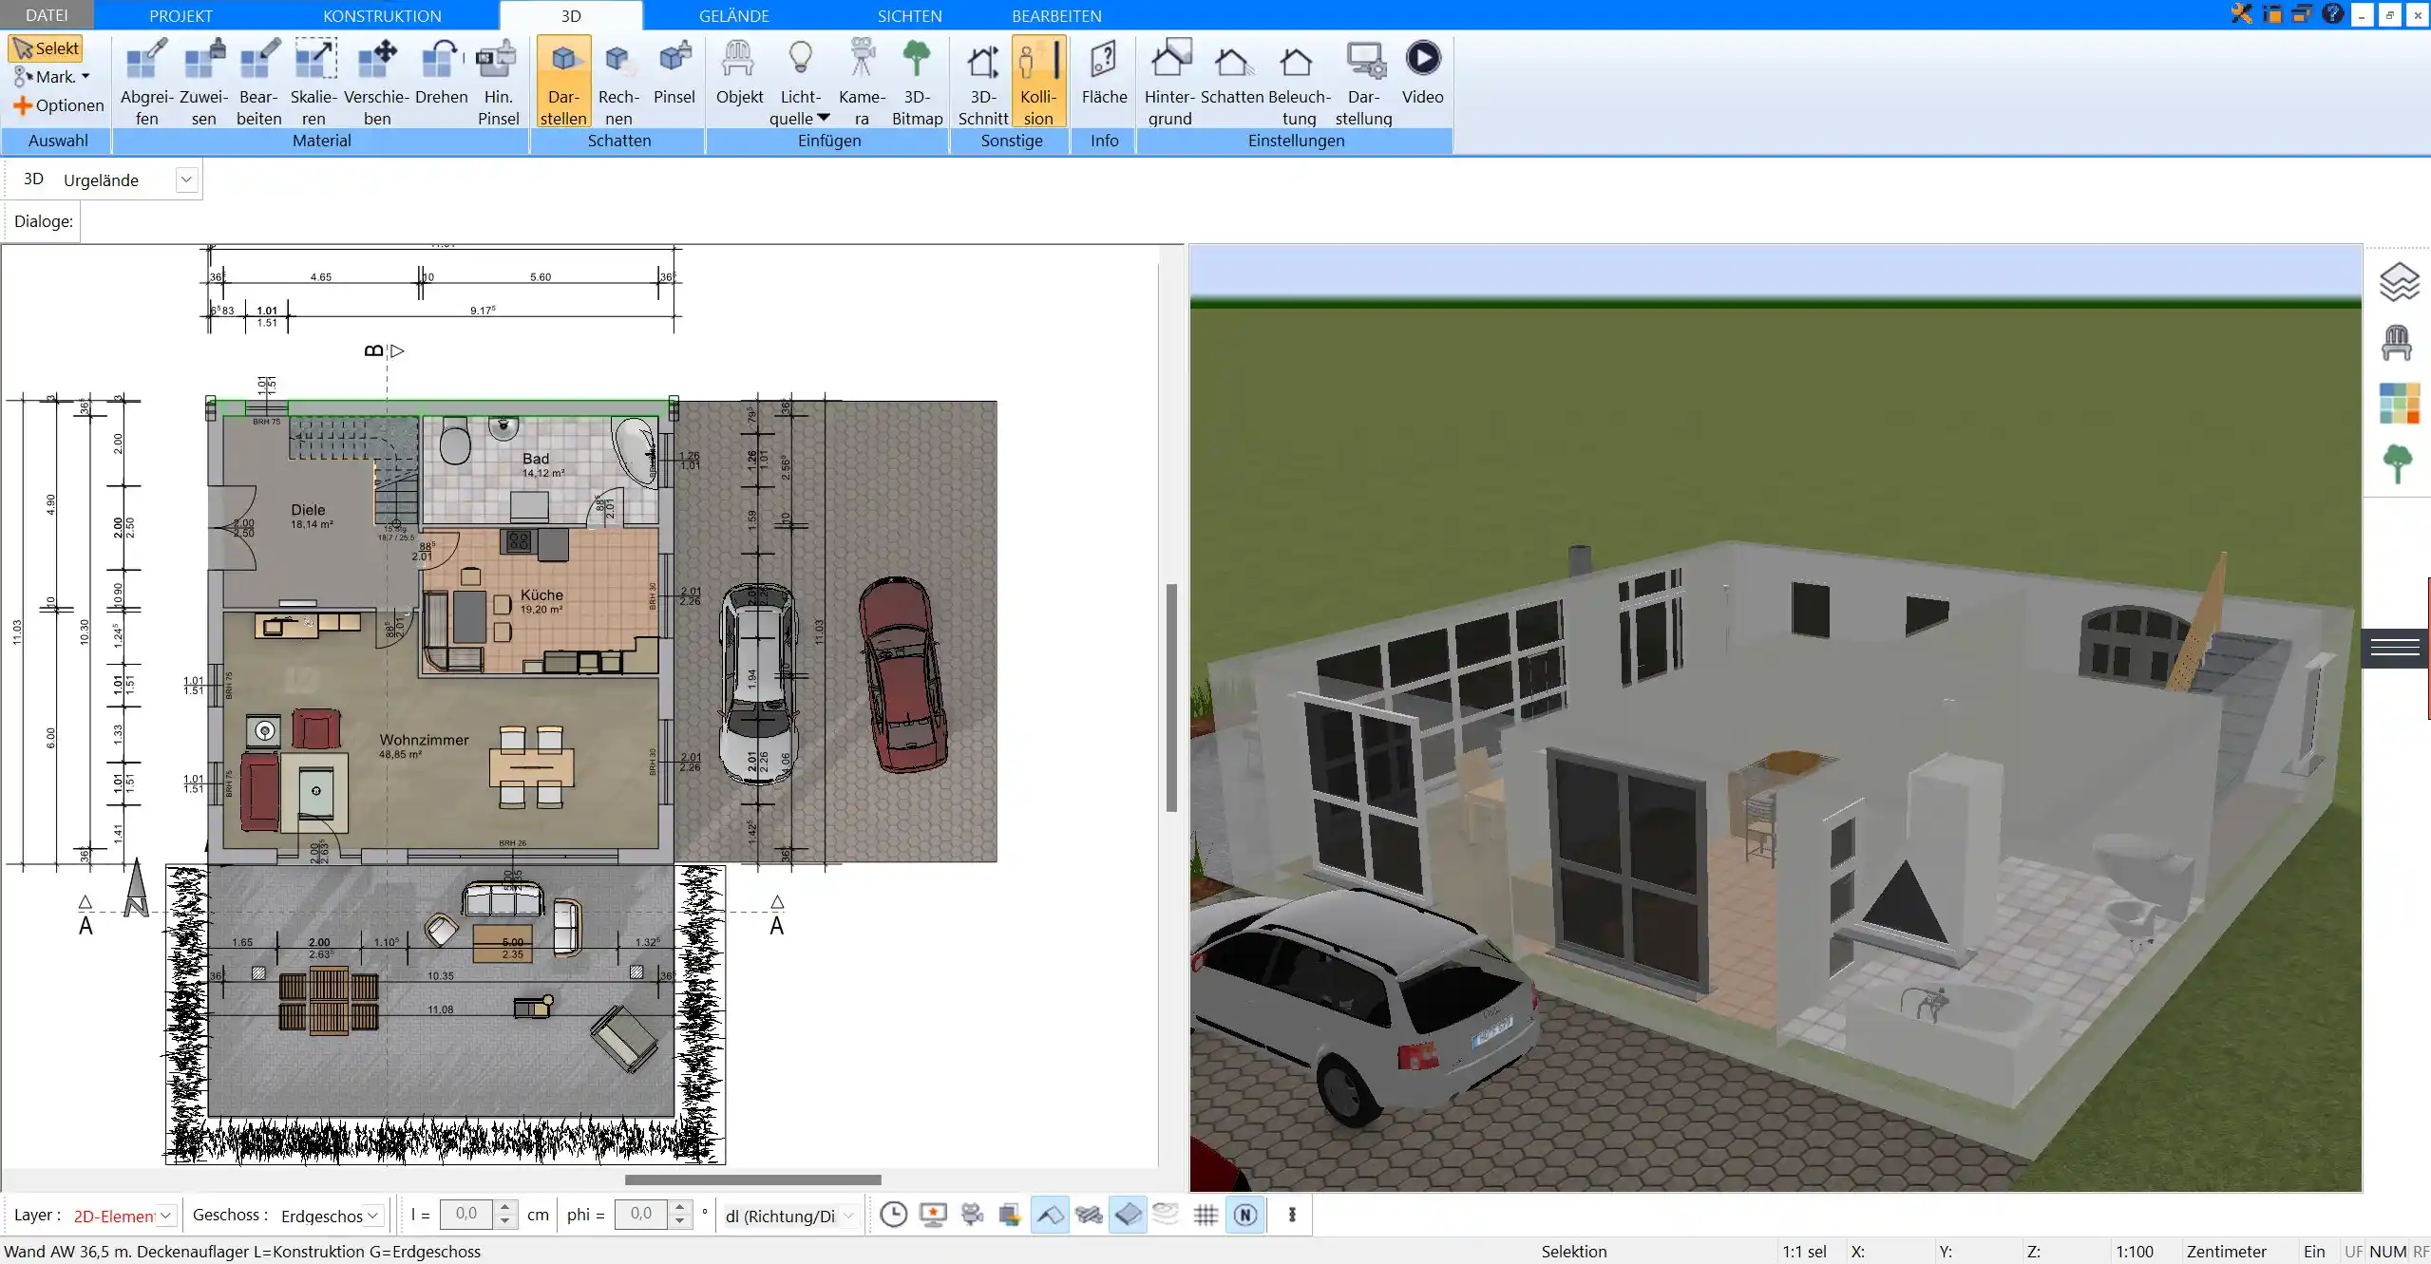Insert a 3D-Bitmap tree

[x=917, y=82]
